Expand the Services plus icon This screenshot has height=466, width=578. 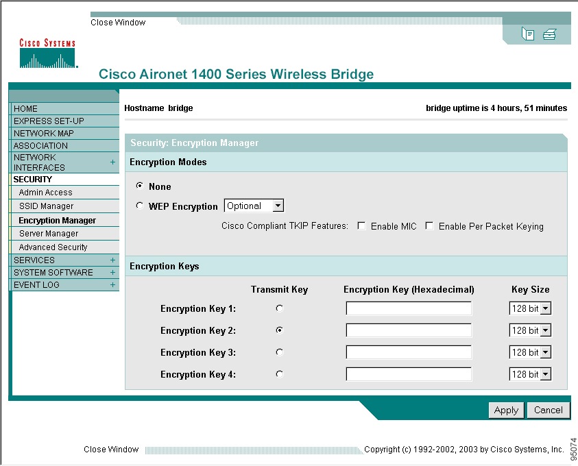[112, 260]
